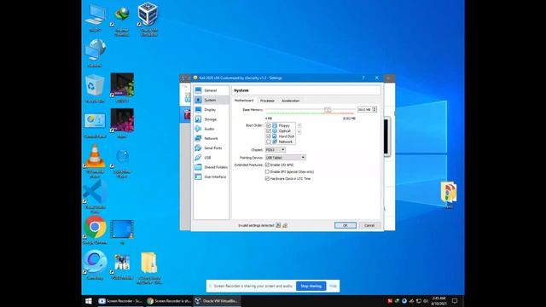The height and width of the screenshot is (307, 546).
Task: Select the Chrome-colored folder icon on the right desktop
Action: (449, 194)
